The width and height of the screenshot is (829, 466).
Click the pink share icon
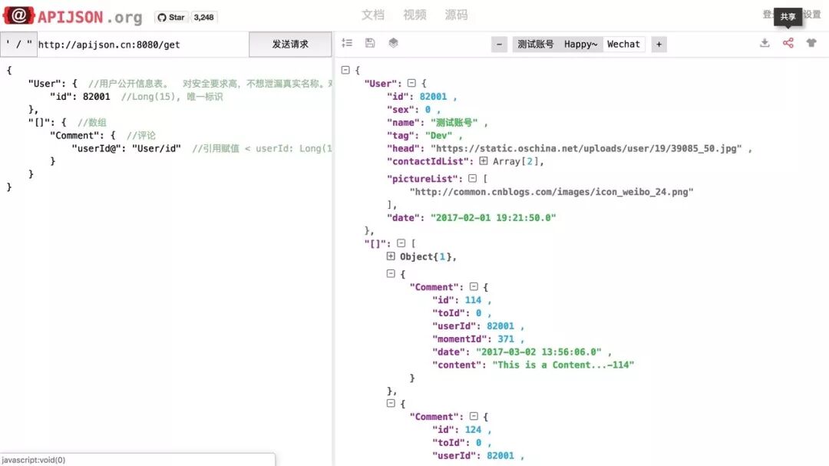[x=788, y=43]
